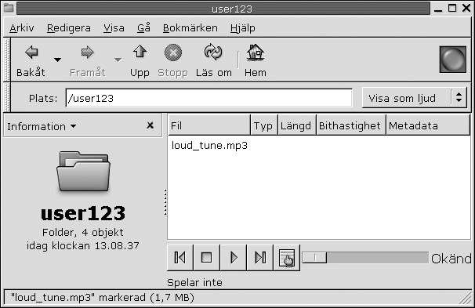Viewport: 475px width, 308px height.
Task: Click the Framåt forward arrow
Action: coord(87,60)
